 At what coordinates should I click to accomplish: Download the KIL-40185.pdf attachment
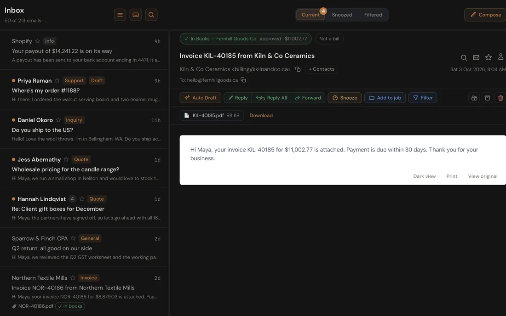pyautogui.click(x=261, y=115)
